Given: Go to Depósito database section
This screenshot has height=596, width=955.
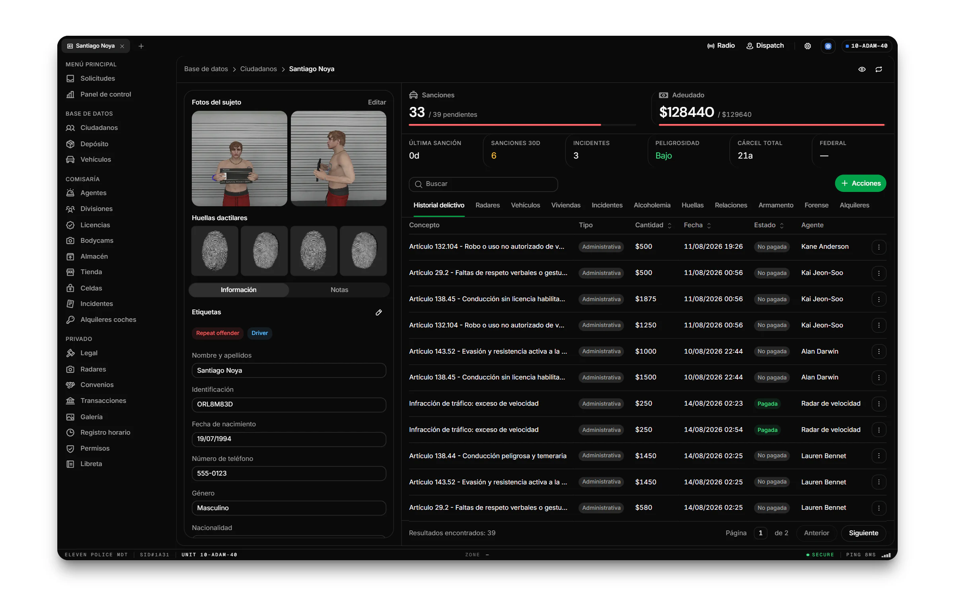Looking at the screenshot, I should tap(94, 144).
